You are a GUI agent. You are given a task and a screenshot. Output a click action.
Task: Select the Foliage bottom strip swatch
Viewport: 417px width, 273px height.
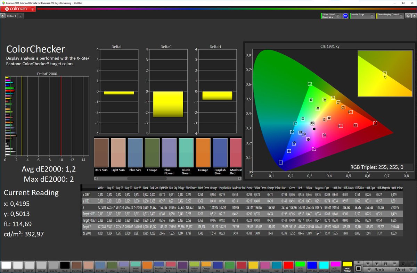(112, 266)
